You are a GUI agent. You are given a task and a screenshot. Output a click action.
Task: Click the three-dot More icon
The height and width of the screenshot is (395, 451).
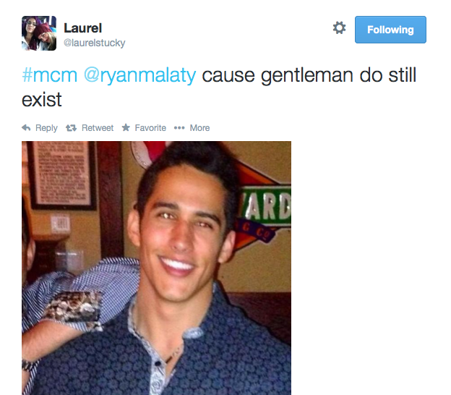point(179,127)
